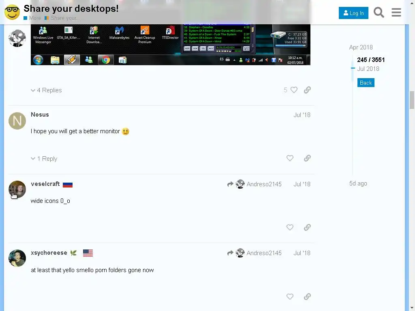The height and width of the screenshot is (311, 415).
Task: Grab the timeline scroller handle
Action: (353, 68)
